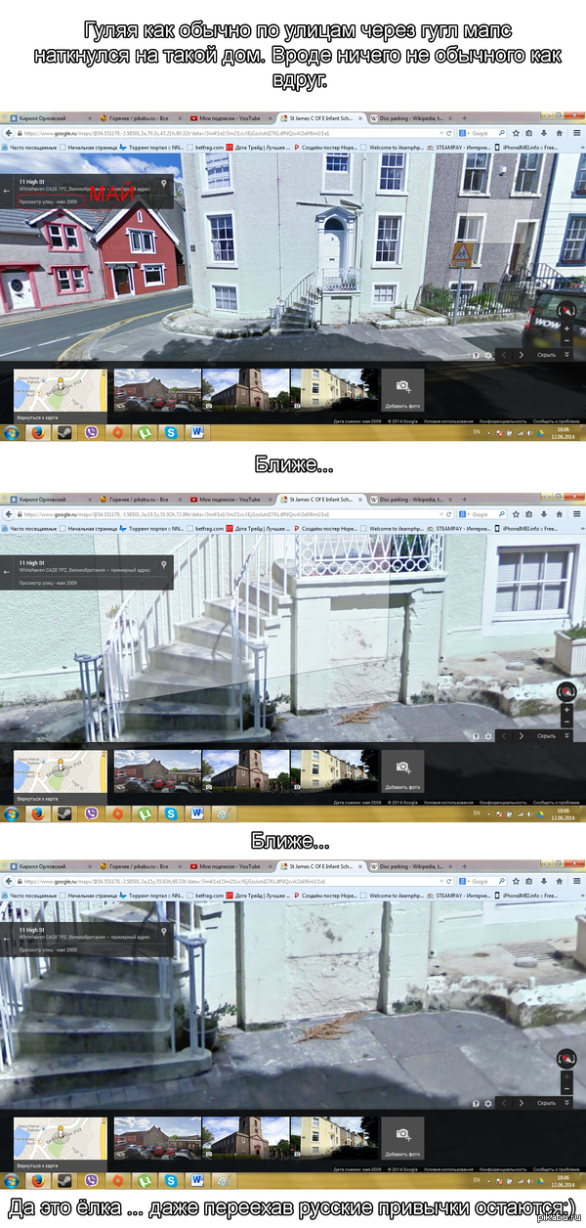Open Disc parking - Wikipedia tab in bottom screenshot
586x1228 pixels.
coord(410,866)
